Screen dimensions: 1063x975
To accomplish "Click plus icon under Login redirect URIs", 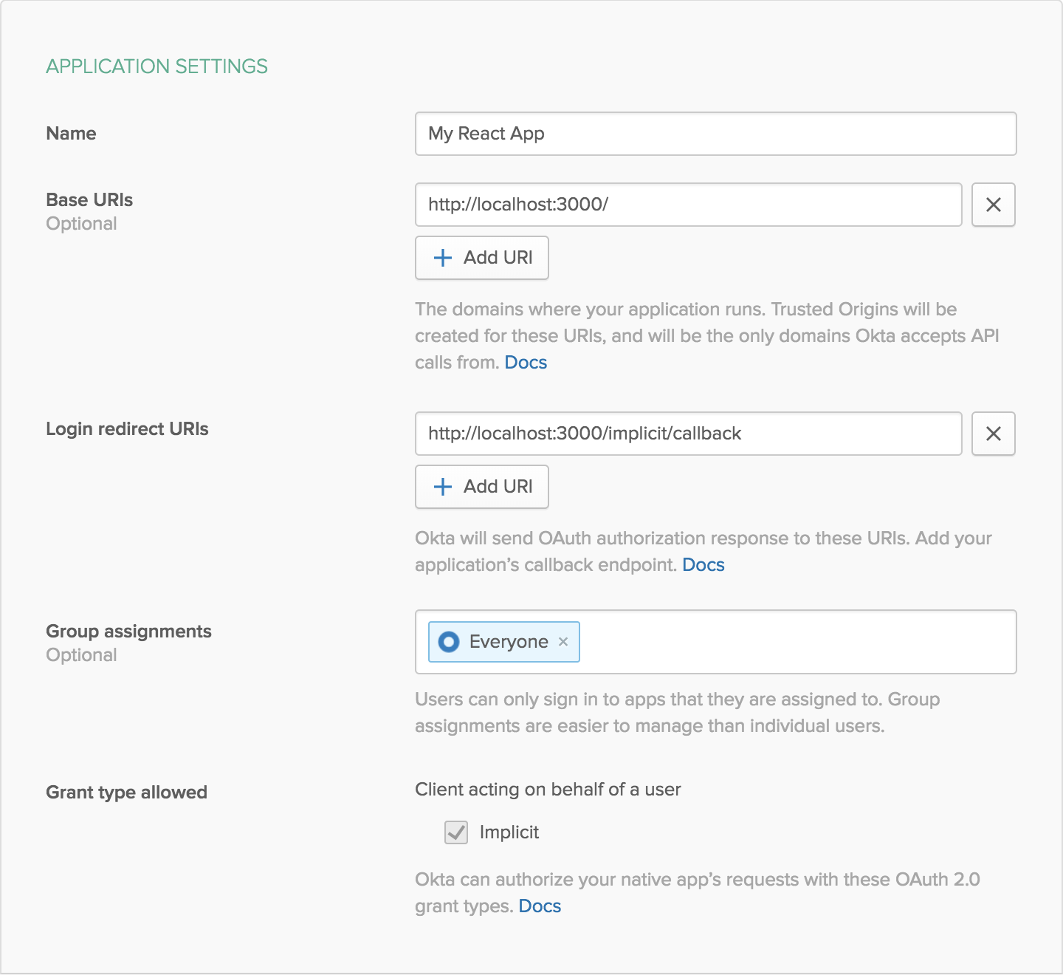I will (x=443, y=487).
